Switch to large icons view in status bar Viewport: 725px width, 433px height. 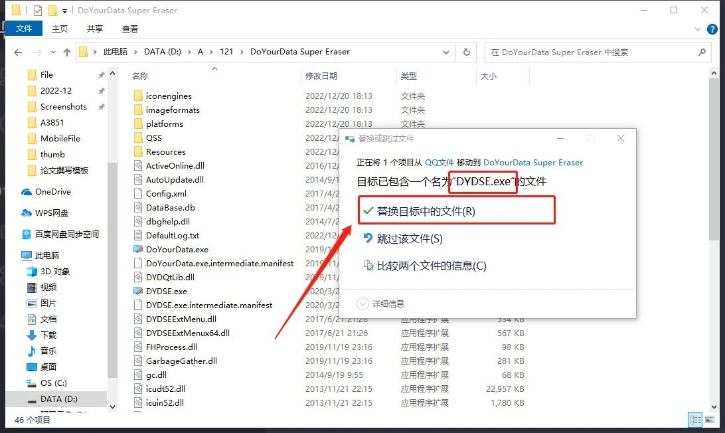709,420
